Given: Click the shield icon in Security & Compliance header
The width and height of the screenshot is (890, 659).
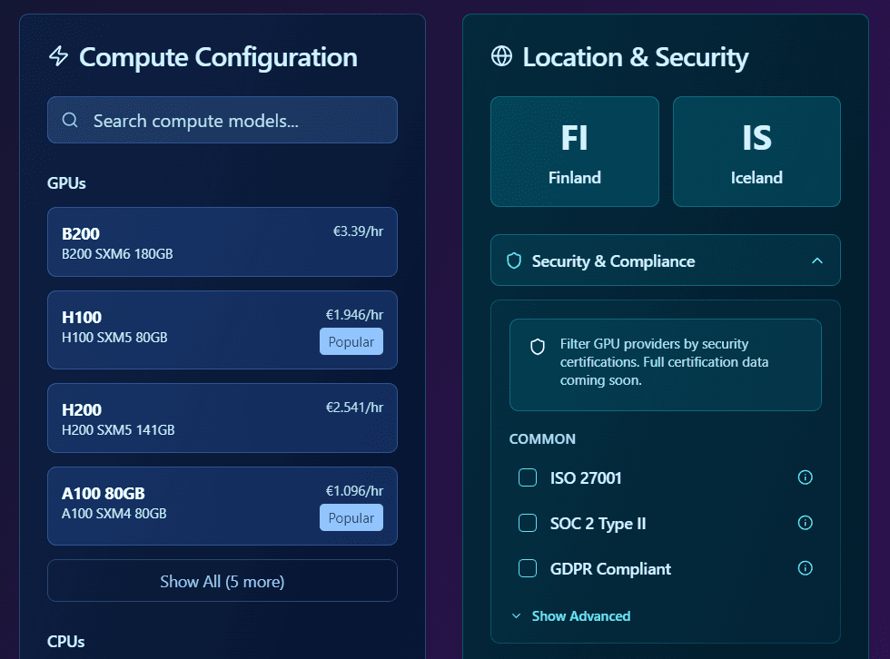Looking at the screenshot, I should (514, 261).
